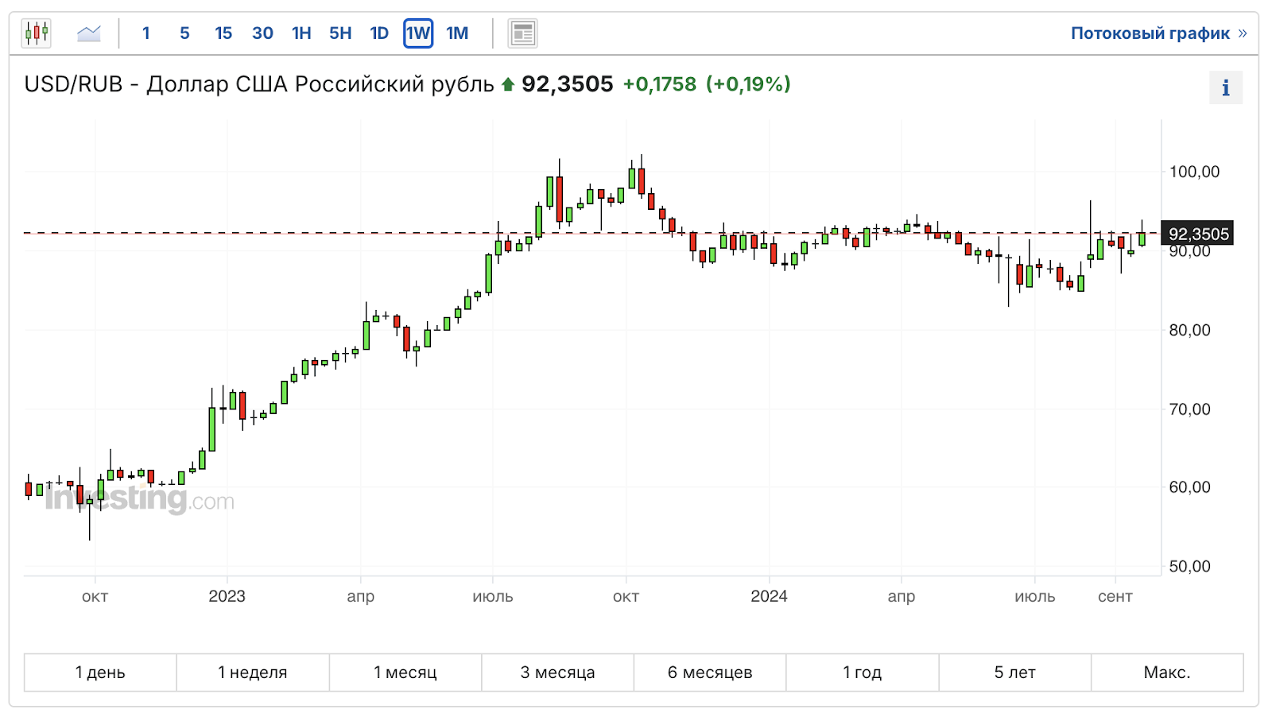This screenshot has height=717, width=1272.
Task: Choose the '5 лет' range button
Action: pos(1015,672)
